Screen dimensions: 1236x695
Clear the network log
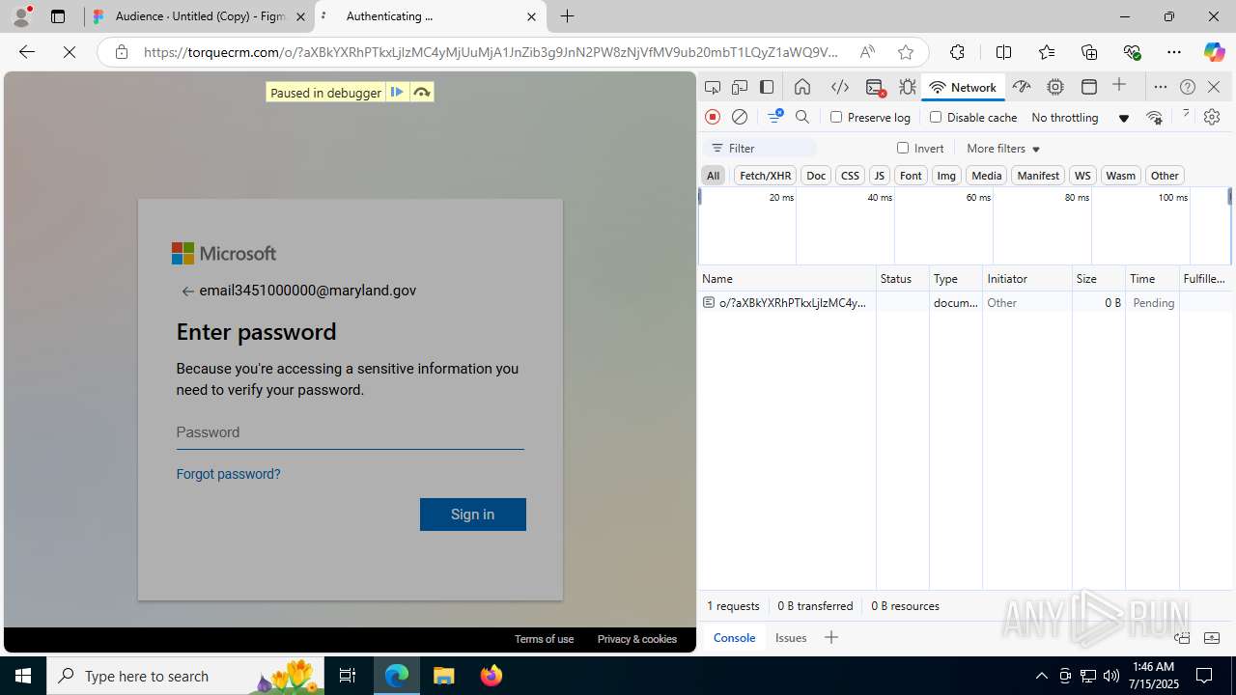740,117
